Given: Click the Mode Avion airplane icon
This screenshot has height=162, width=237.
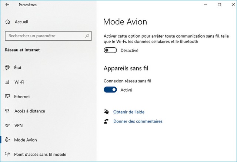Looking at the screenshot, I should point(7,140).
